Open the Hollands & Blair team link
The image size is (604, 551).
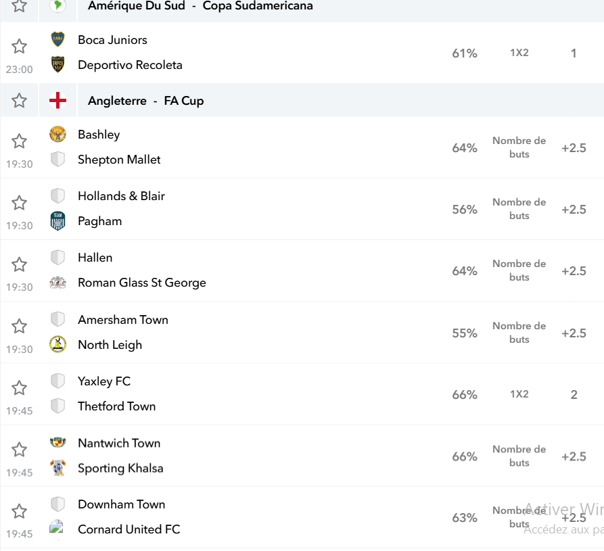121,196
